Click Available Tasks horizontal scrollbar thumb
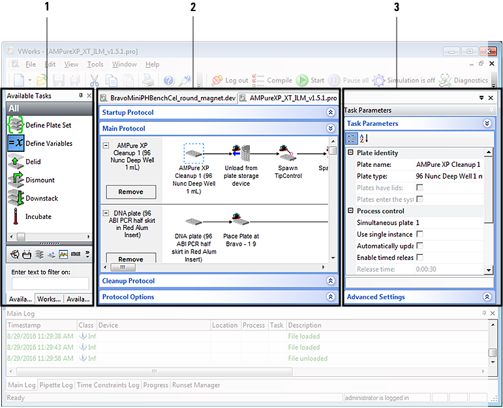The height and width of the screenshot is (408, 503). tap(21, 237)
